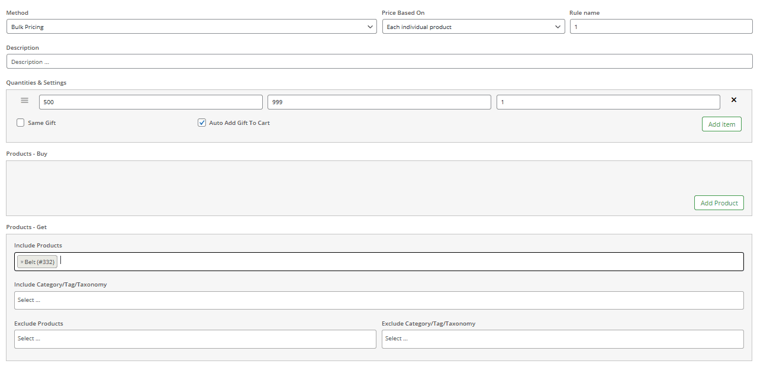
Task: Click the Add Product button
Action: [719, 203]
